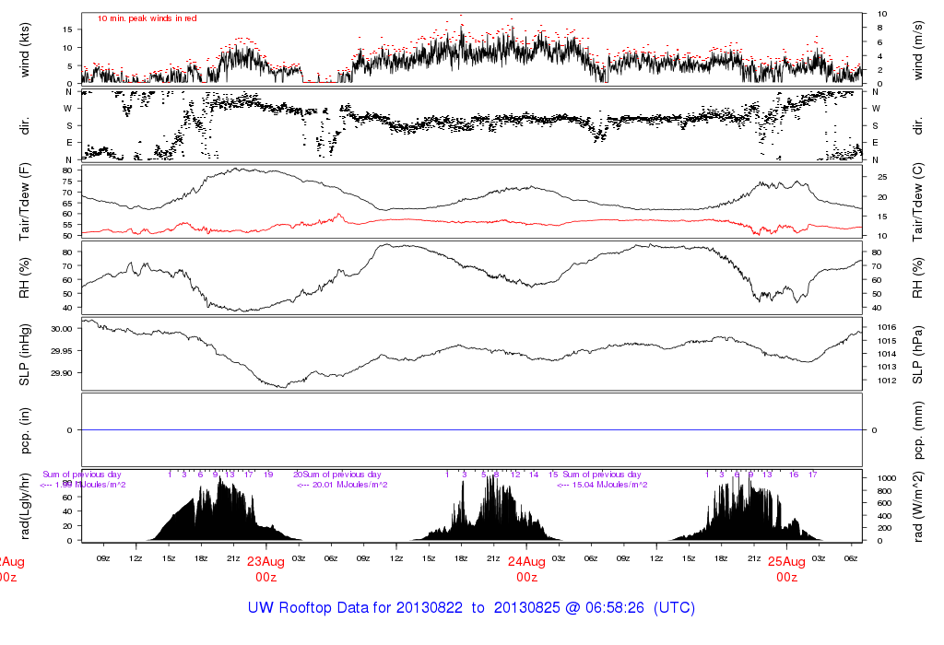The height and width of the screenshot is (645, 944).
Task: Click the '00z' label under 23Aug
Action: tap(265, 578)
